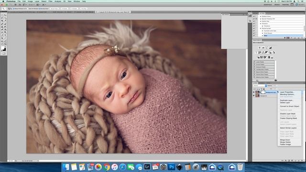Click the Fill Screen button
Viewport: 306px width, 172px height.
(x=74, y=9)
